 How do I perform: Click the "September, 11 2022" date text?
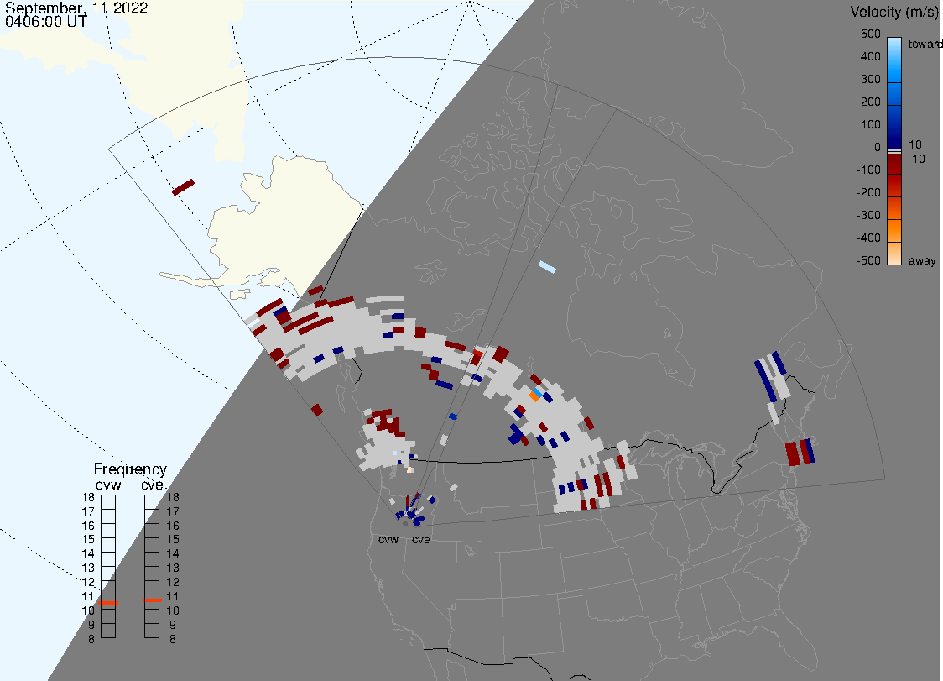[76, 8]
